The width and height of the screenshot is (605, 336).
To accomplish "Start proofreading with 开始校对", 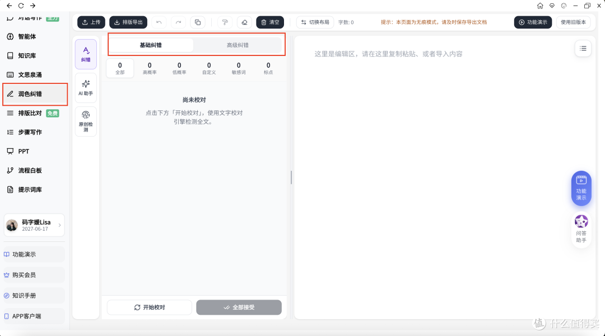I will tap(150, 307).
